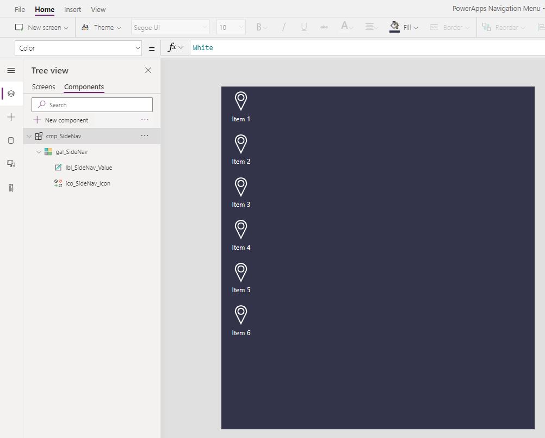
Task: Switch to the Components tab
Action: (x=84, y=87)
